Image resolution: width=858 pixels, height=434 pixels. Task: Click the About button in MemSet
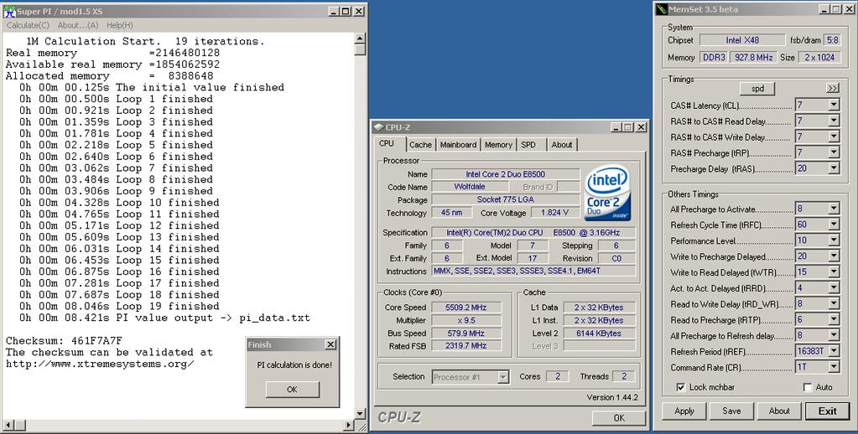pyautogui.click(x=778, y=411)
